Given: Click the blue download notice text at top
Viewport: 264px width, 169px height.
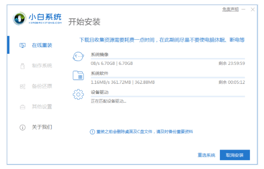Looking at the screenshot, I should pyautogui.click(x=162, y=40).
